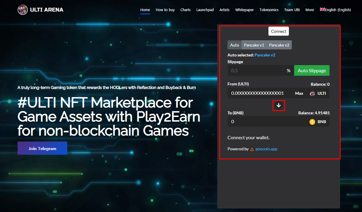Click the percent sign beside the slippage field
Screen dimensions: 362x212
[x=289, y=70]
